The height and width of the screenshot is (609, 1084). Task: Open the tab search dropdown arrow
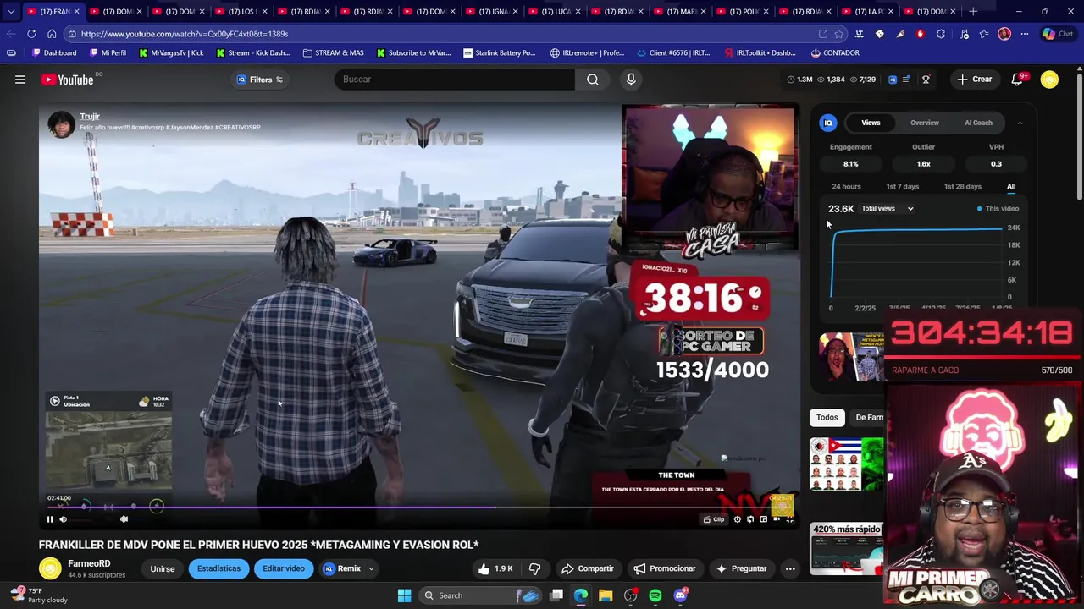click(x=11, y=12)
